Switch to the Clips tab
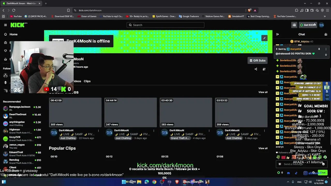The width and height of the screenshot is (331, 186). click(87, 81)
